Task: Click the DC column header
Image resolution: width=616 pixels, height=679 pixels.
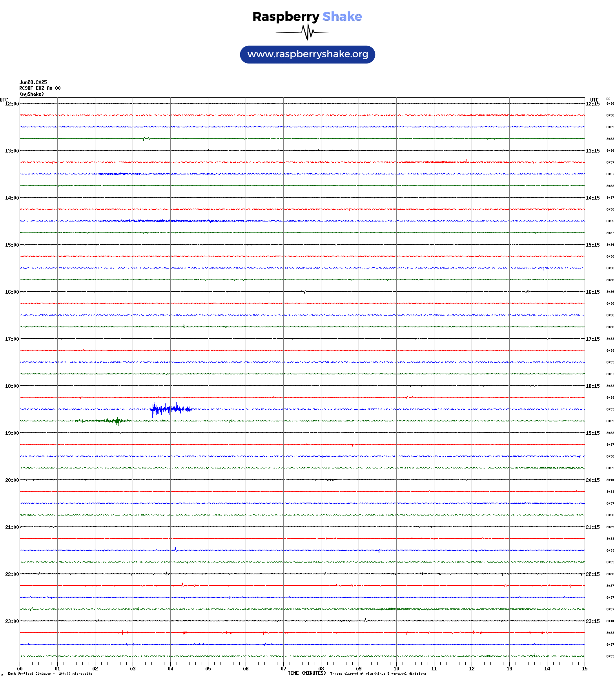Action: [608, 99]
